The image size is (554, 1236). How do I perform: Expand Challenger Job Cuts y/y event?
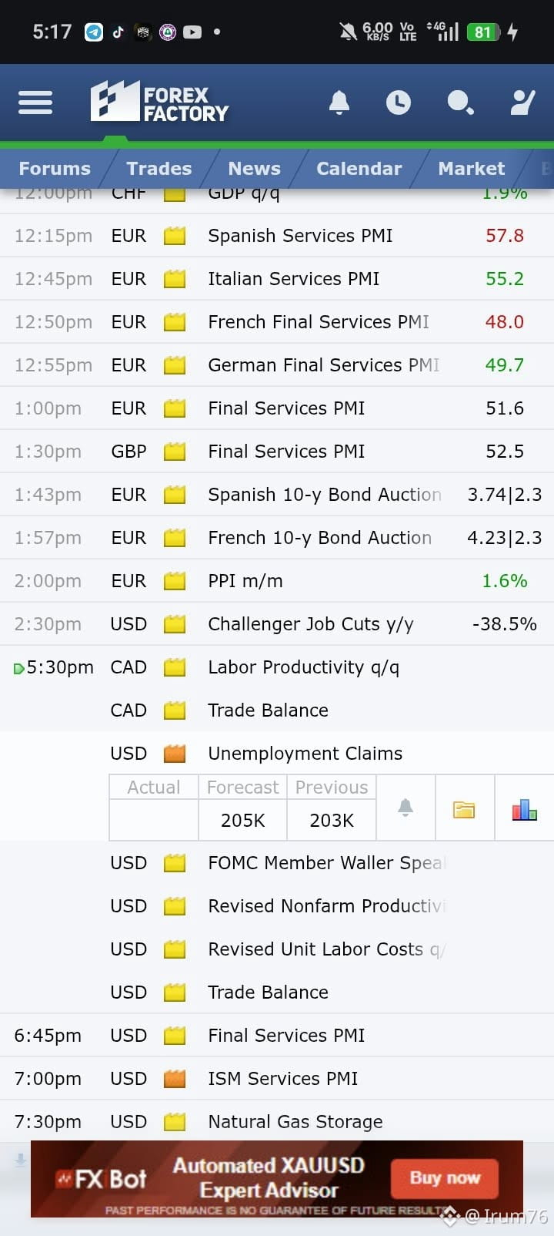tap(277, 624)
